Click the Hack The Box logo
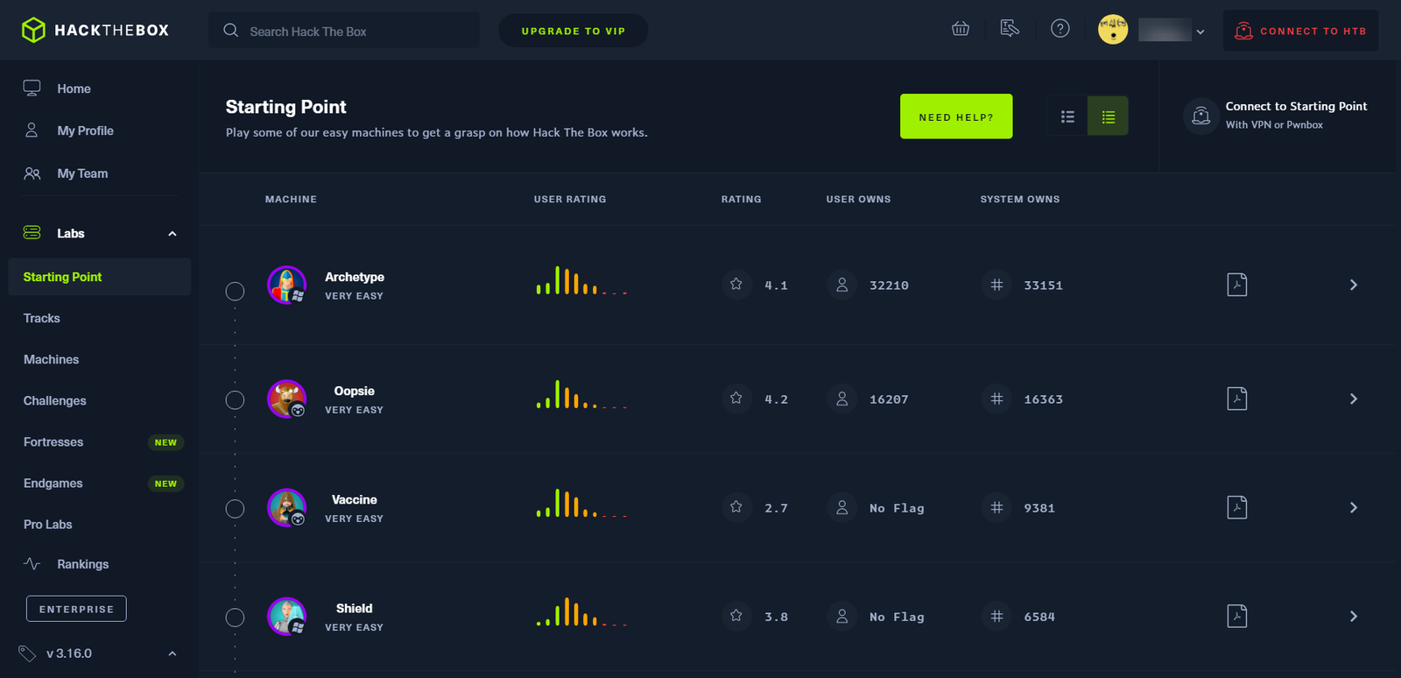The width and height of the screenshot is (1401, 678). pos(95,31)
